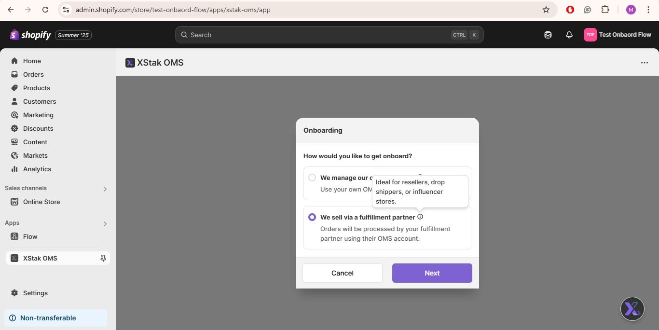Open the floating XStak chat widget
The width and height of the screenshot is (659, 330).
coord(632,309)
